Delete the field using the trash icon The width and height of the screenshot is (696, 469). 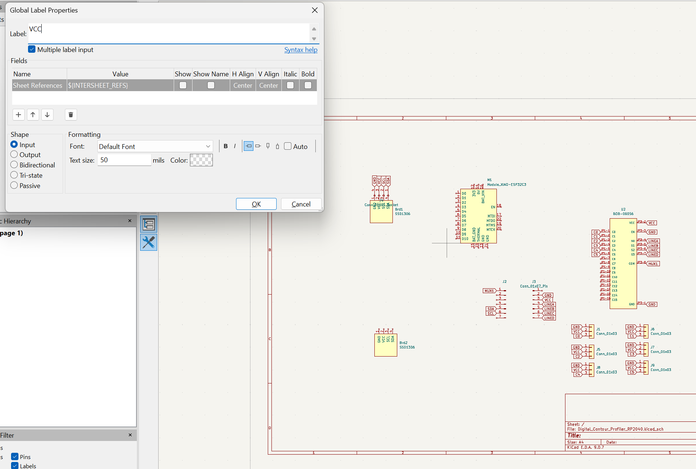point(70,115)
